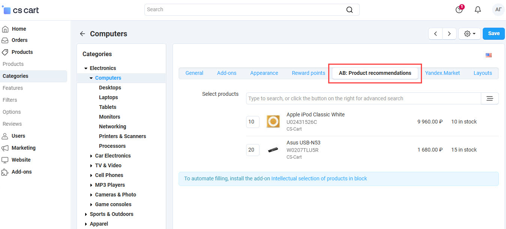Expand the MP3 Players category
Screen dimensions: 506x229
pyautogui.click(x=91, y=185)
